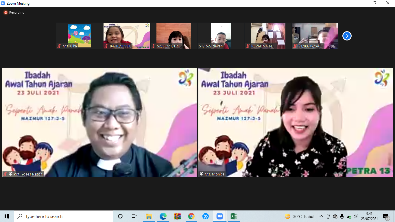Screen dimensions: 395x222
Task: Open the weather widget showing 30°C Kabut
Action: (x=300, y=216)
